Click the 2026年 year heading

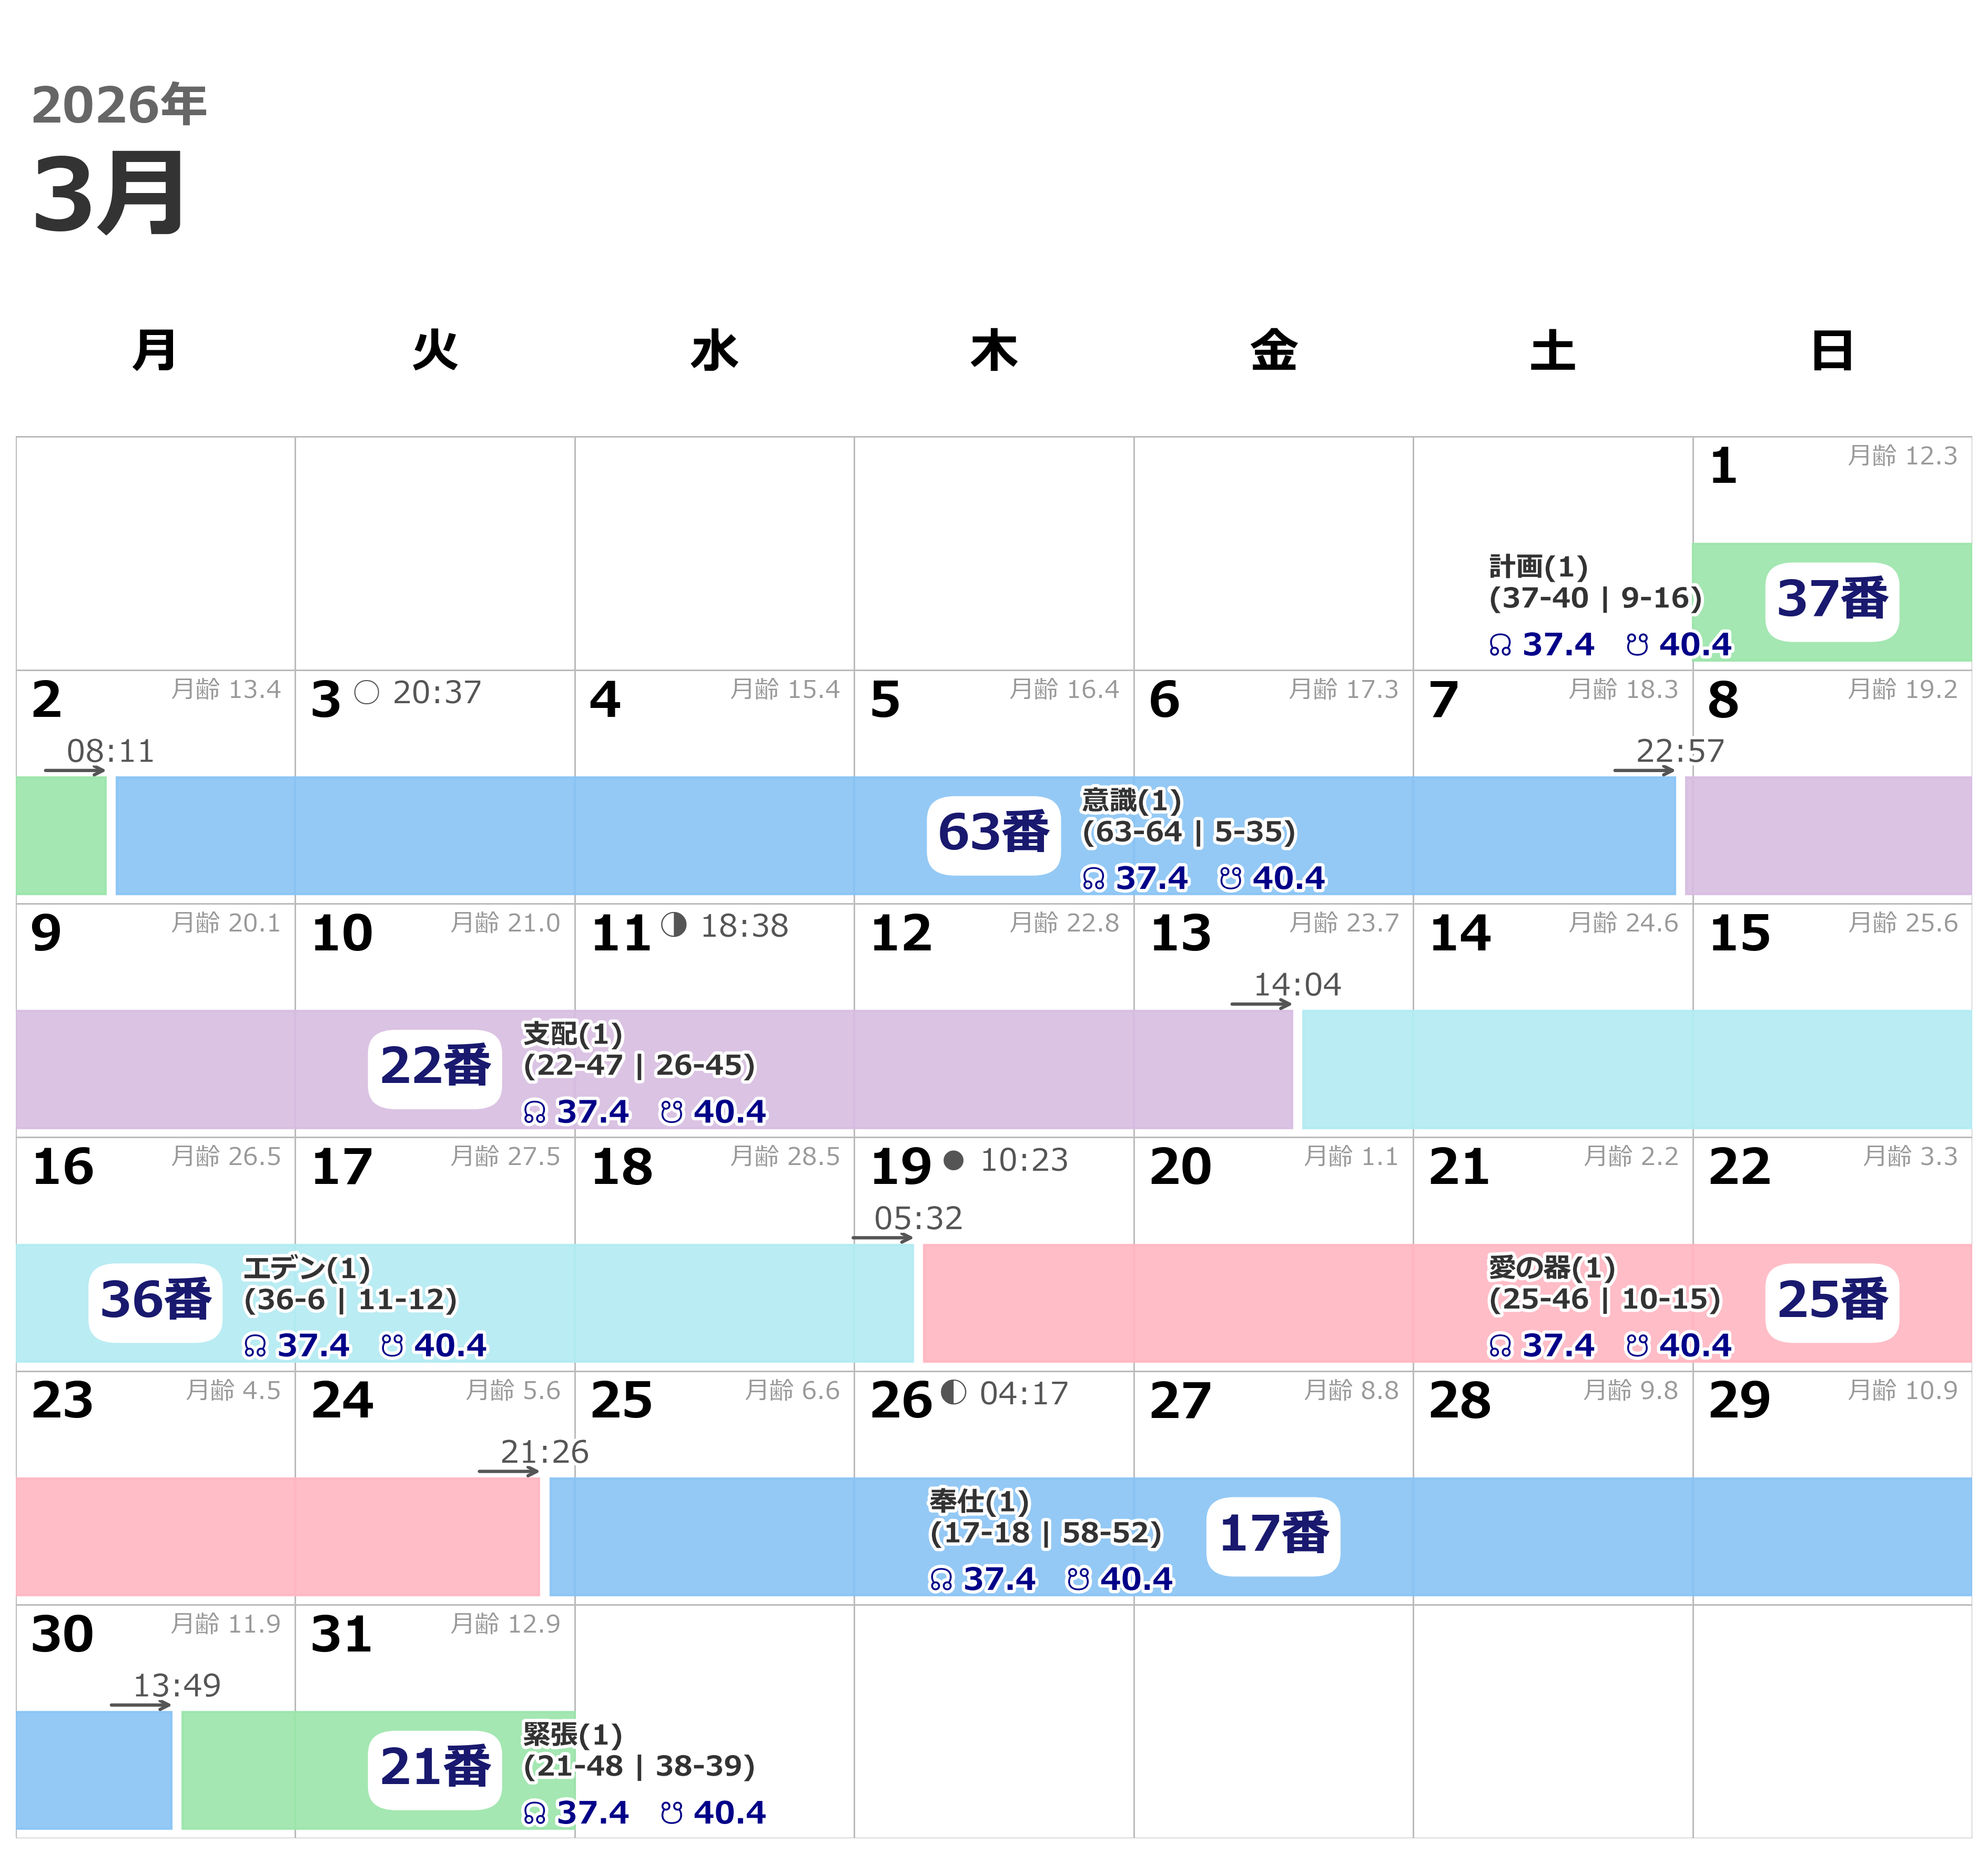point(119,104)
